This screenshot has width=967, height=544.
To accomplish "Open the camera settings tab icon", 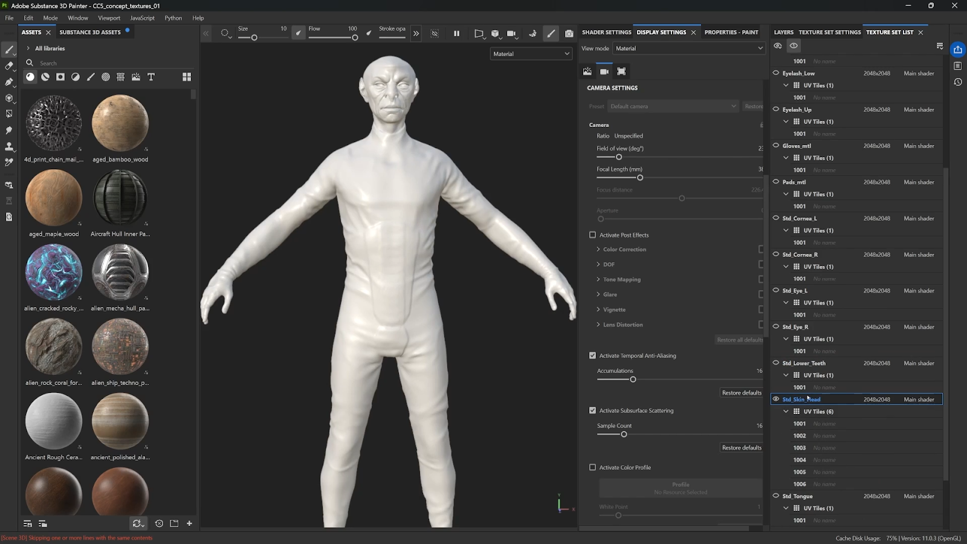I will [x=604, y=71].
